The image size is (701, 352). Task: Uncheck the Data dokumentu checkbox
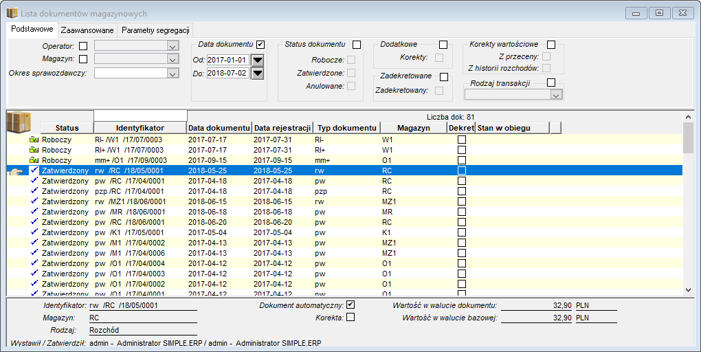(260, 45)
